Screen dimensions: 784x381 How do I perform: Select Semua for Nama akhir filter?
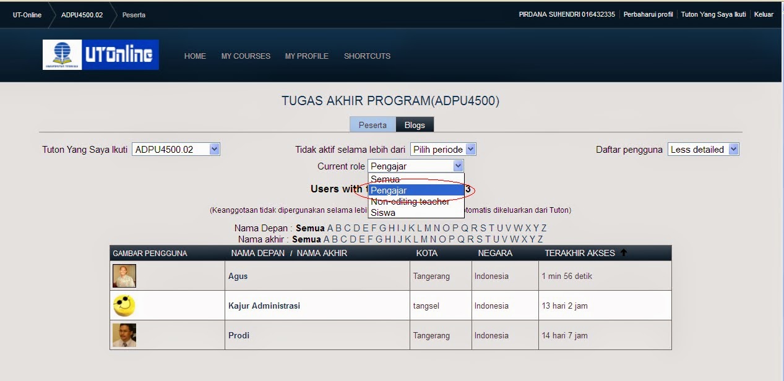306,239
